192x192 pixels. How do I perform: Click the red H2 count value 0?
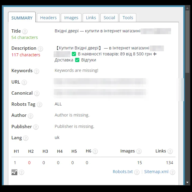[x=29, y=163]
